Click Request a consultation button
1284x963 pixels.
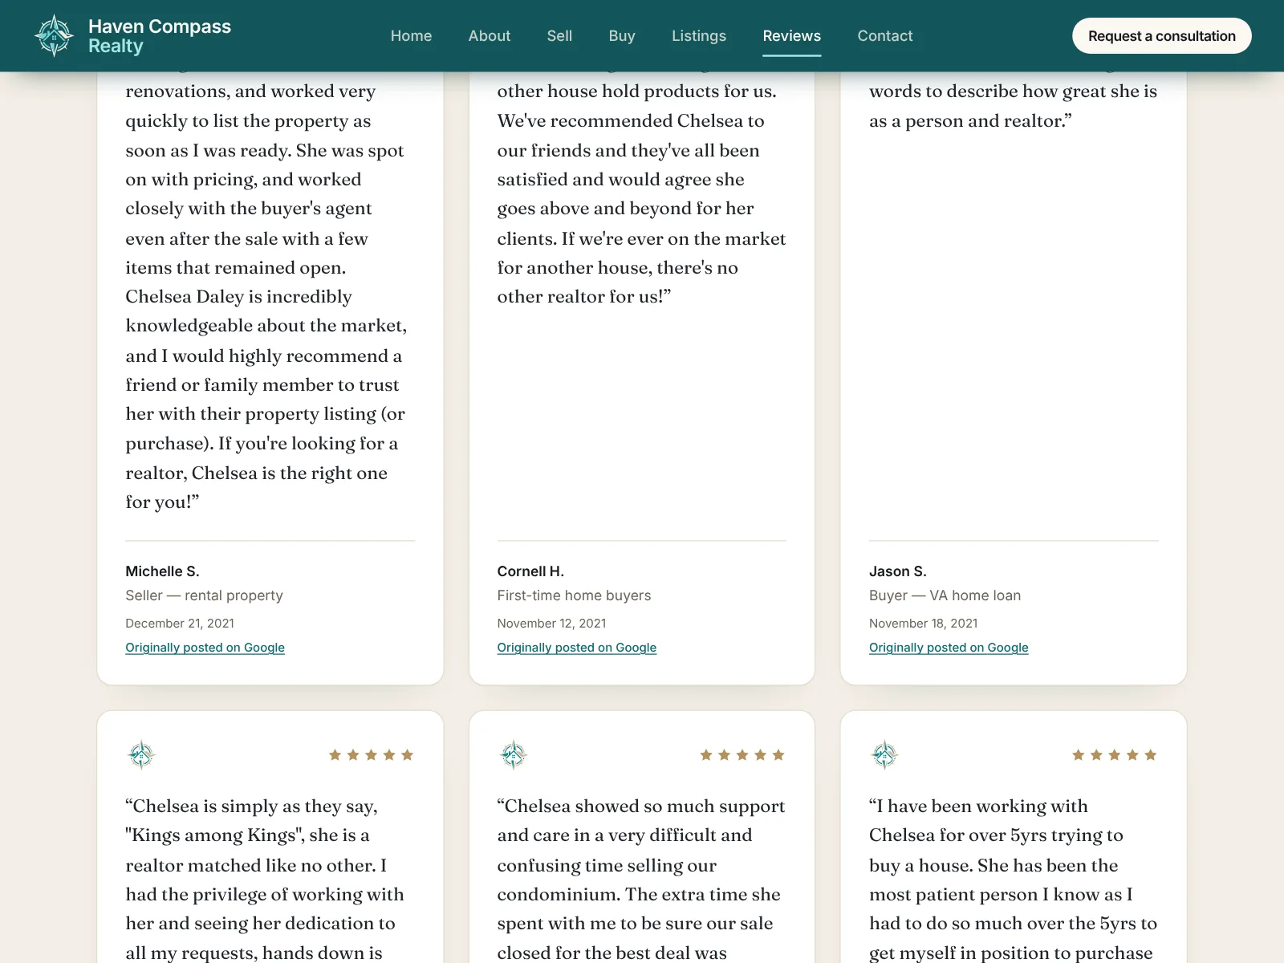tap(1161, 36)
